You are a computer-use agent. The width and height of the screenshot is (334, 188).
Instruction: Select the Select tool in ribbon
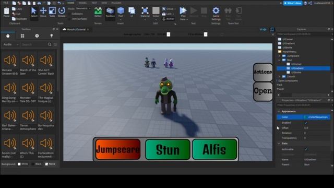click(34, 12)
